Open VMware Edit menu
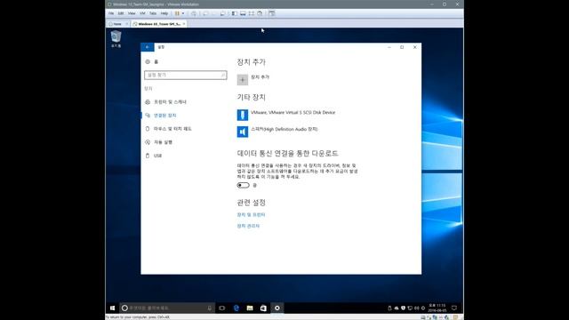 [x=121, y=13]
